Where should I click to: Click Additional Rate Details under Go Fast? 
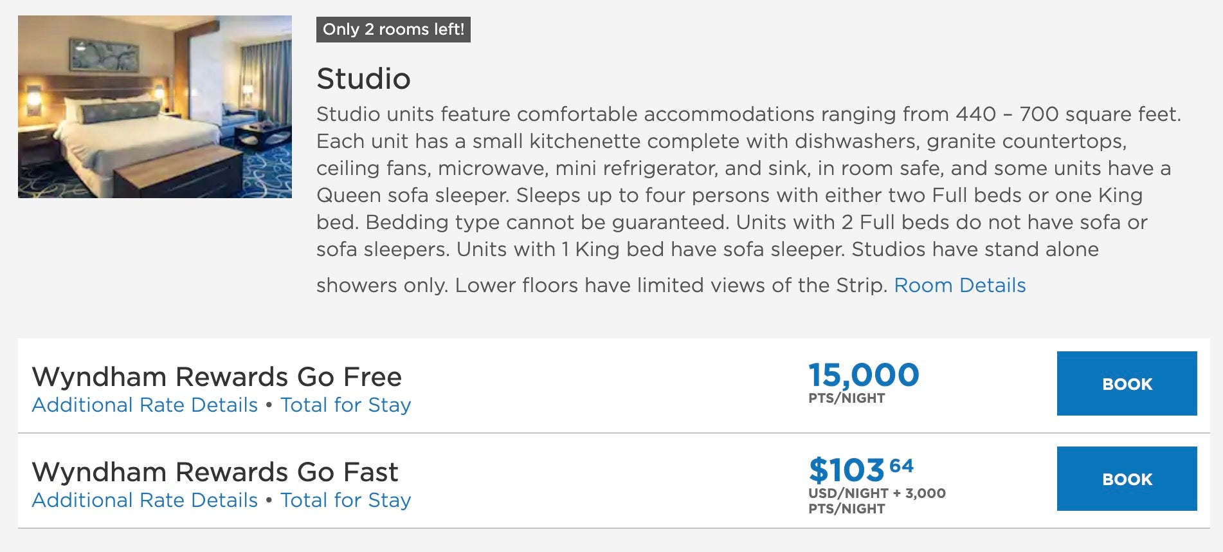click(x=145, y=499)
